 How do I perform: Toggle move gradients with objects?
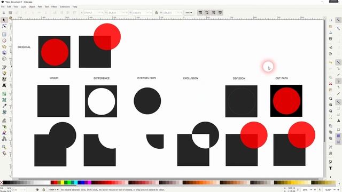coord(214,13)
